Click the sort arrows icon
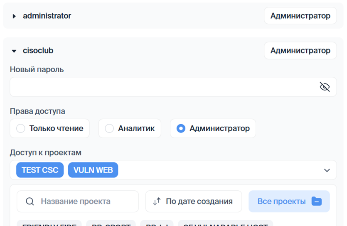The height and width of the screenshot is (226, 347). coord(157,201)
